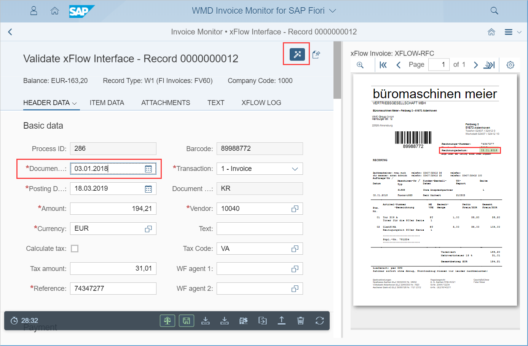The image size is (528, 346).
Task: Open the PDF viewer settings gear
Action: pyautogui.click(x=510, y=65)
